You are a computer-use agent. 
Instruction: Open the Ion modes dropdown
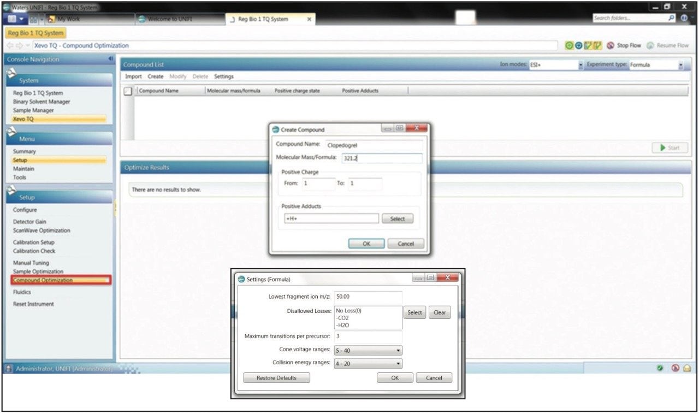pos(580,65)
